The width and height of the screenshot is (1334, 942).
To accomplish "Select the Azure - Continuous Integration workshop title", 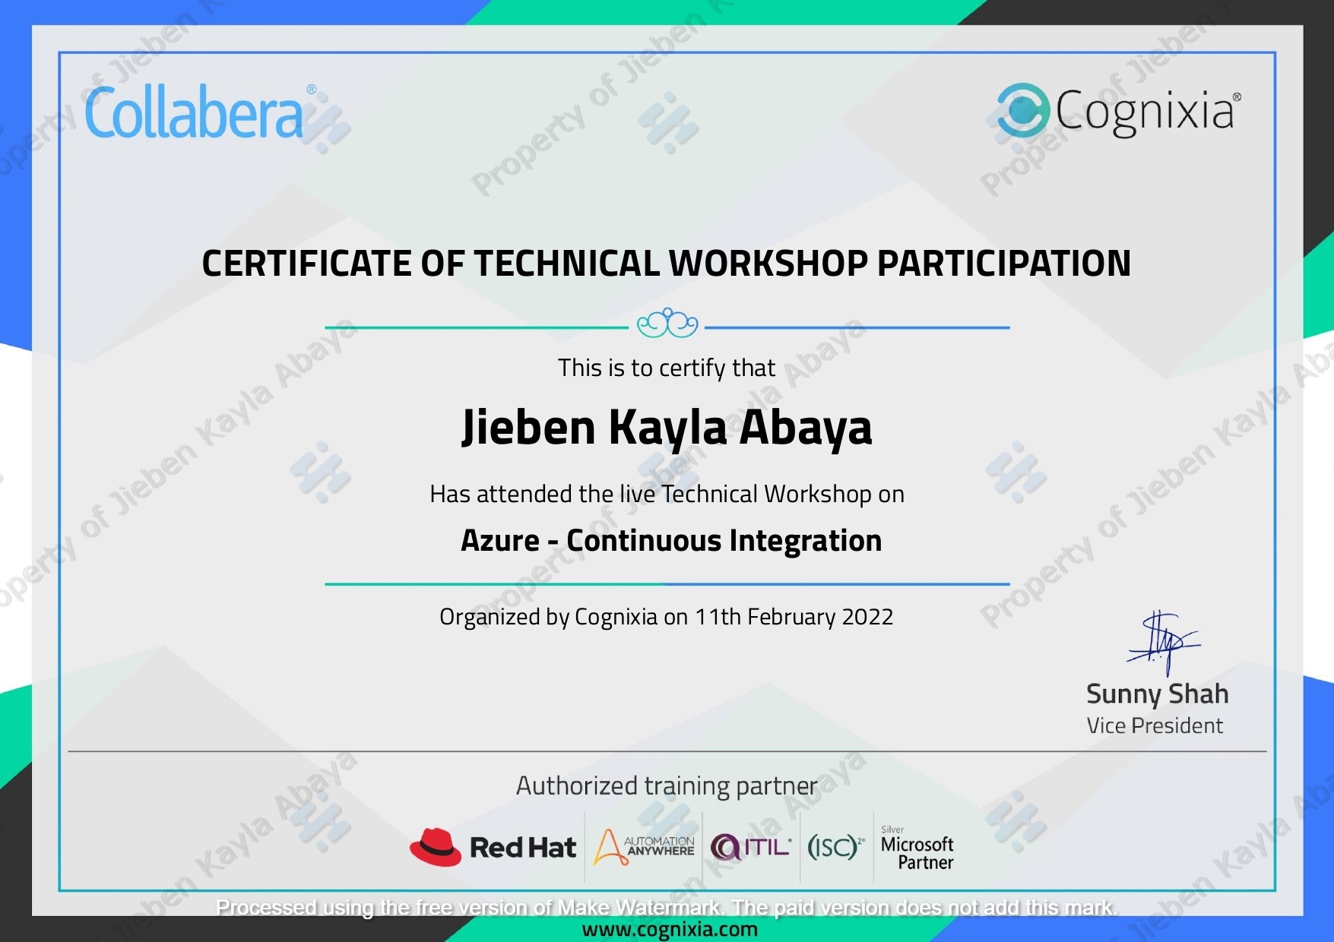I will (x=670, y=541).
